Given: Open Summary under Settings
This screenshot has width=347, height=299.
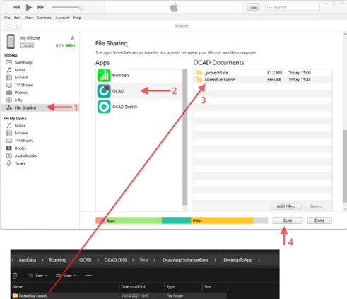Looking at the screenshot, I should [x=23, y=62].
